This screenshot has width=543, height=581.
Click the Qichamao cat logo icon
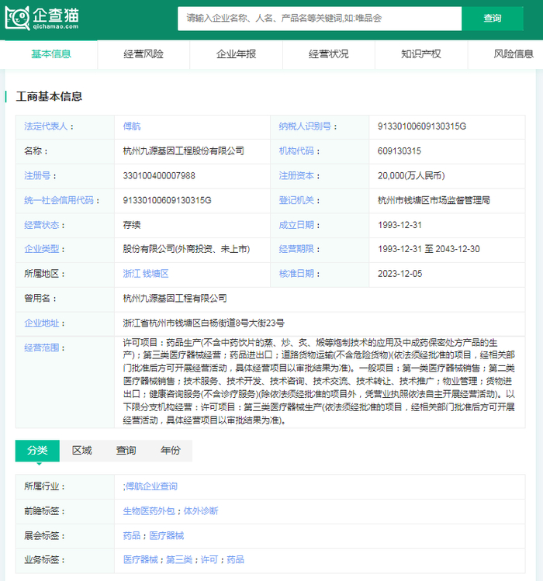tap(17, 18)
